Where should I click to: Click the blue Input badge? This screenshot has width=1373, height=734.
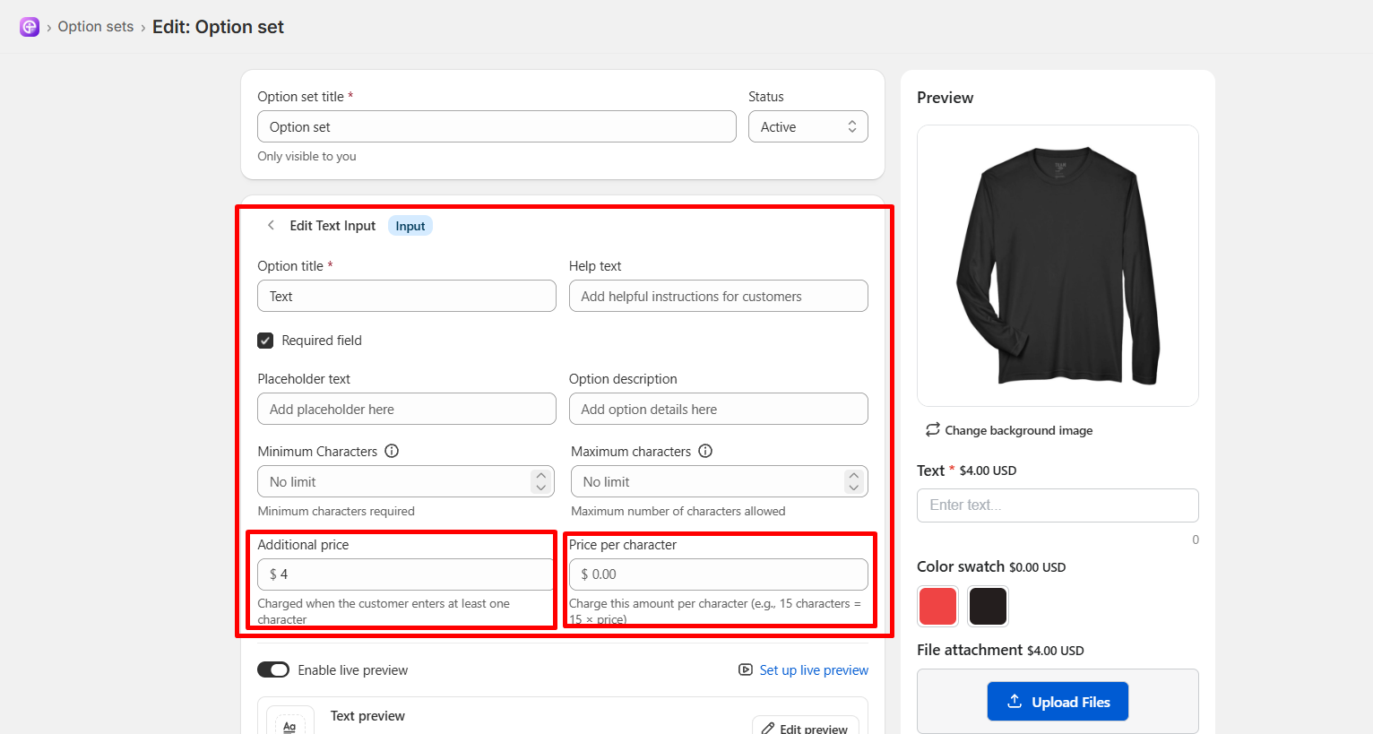(x=410, y=226)
